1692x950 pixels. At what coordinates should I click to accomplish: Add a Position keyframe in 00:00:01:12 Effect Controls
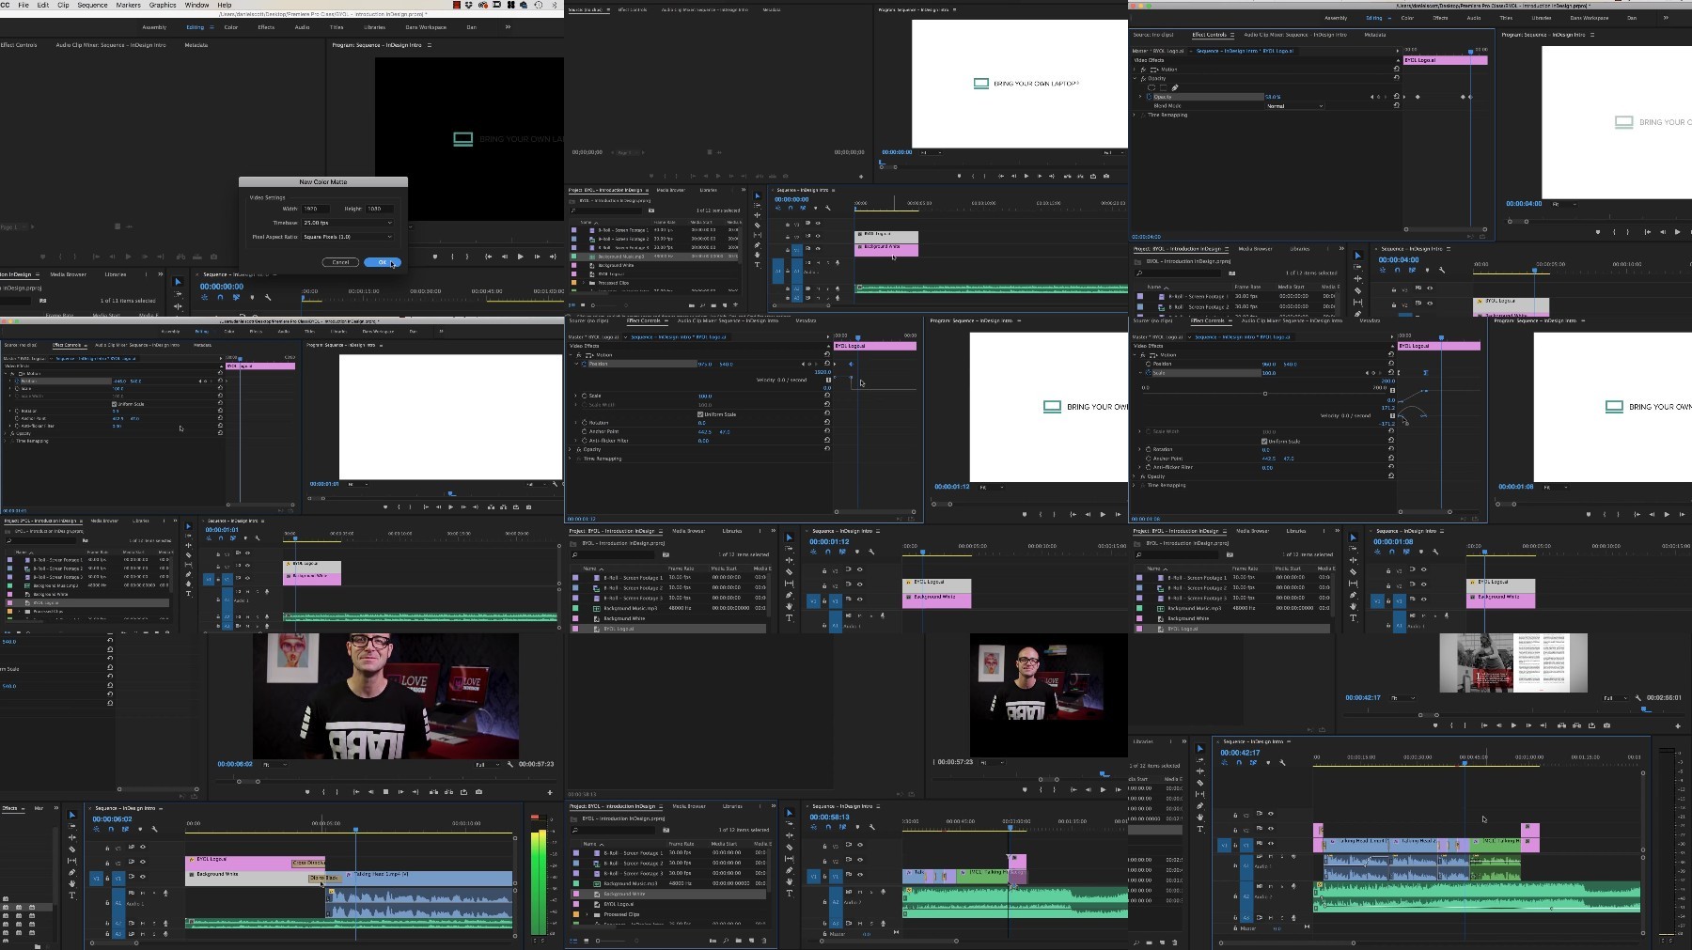point(809,364)
